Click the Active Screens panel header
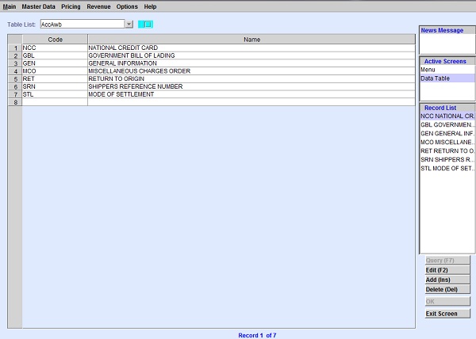The height and width of the screenshot is (339, 476). [447, 61]
